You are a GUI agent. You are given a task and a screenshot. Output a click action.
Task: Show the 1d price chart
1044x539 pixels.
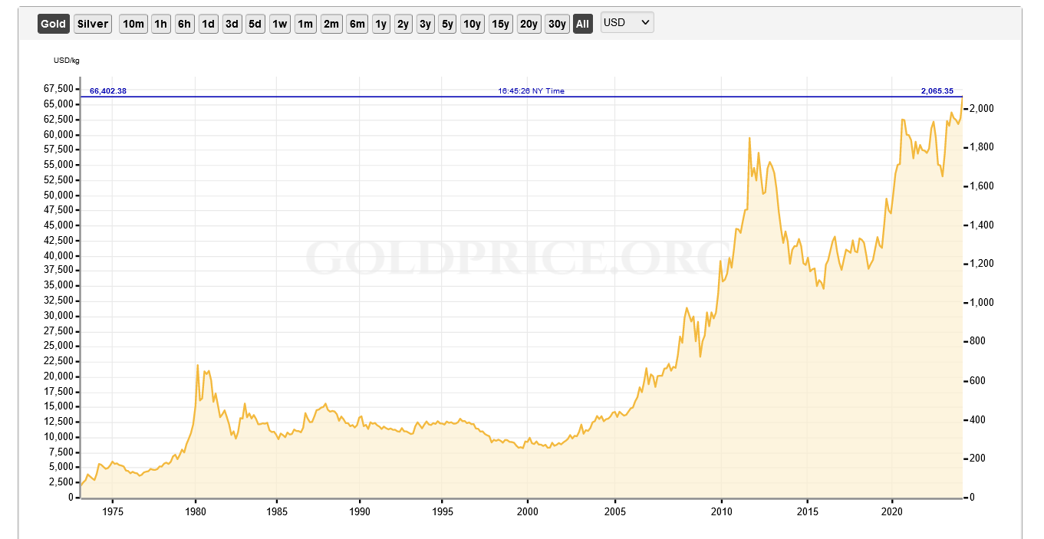tap(208, 24)
